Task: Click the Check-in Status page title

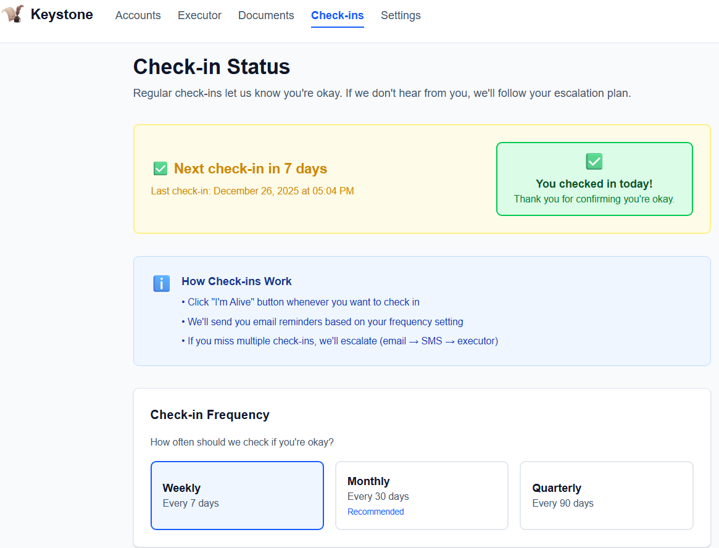Action: pos(212,66)
